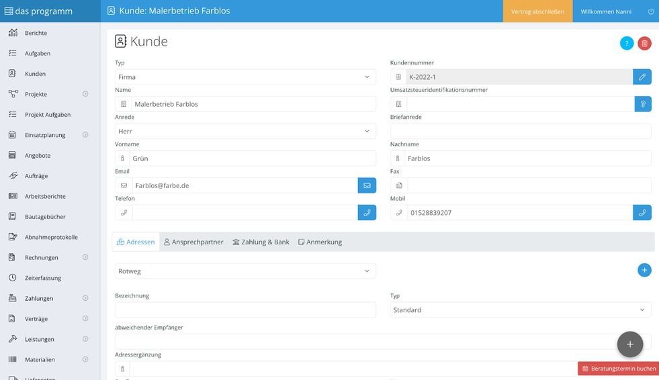This screenshot has width=659, height=380.
Task: Open Projekte section
Action: click(x=36, y=94)
